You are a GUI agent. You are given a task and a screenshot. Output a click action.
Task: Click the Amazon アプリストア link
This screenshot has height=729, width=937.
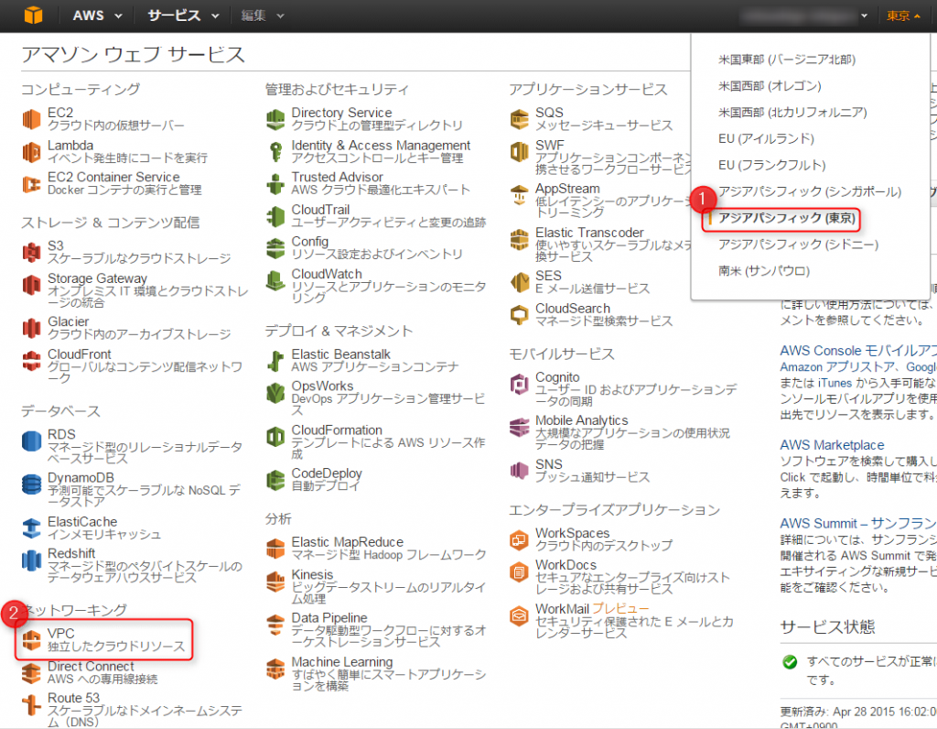tap(837, 366)
